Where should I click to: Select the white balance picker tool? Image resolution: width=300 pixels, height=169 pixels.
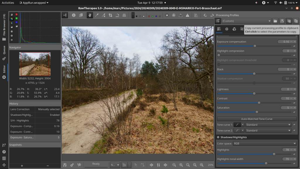[97, 15]
